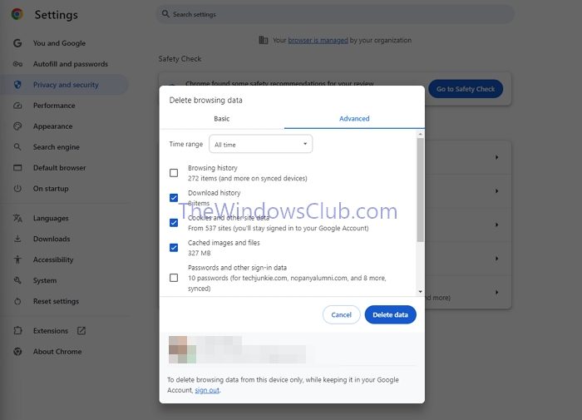Open About Chrome page
This screenshot has width=582, height=420.
[57, 351]
